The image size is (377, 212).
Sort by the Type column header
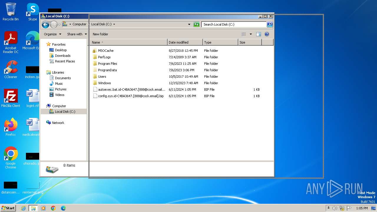(220, 42)
